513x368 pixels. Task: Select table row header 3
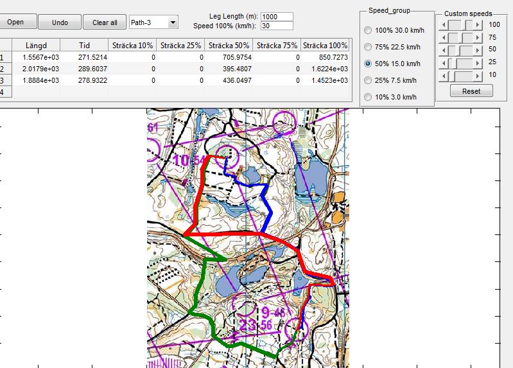[x=6, y=80]
